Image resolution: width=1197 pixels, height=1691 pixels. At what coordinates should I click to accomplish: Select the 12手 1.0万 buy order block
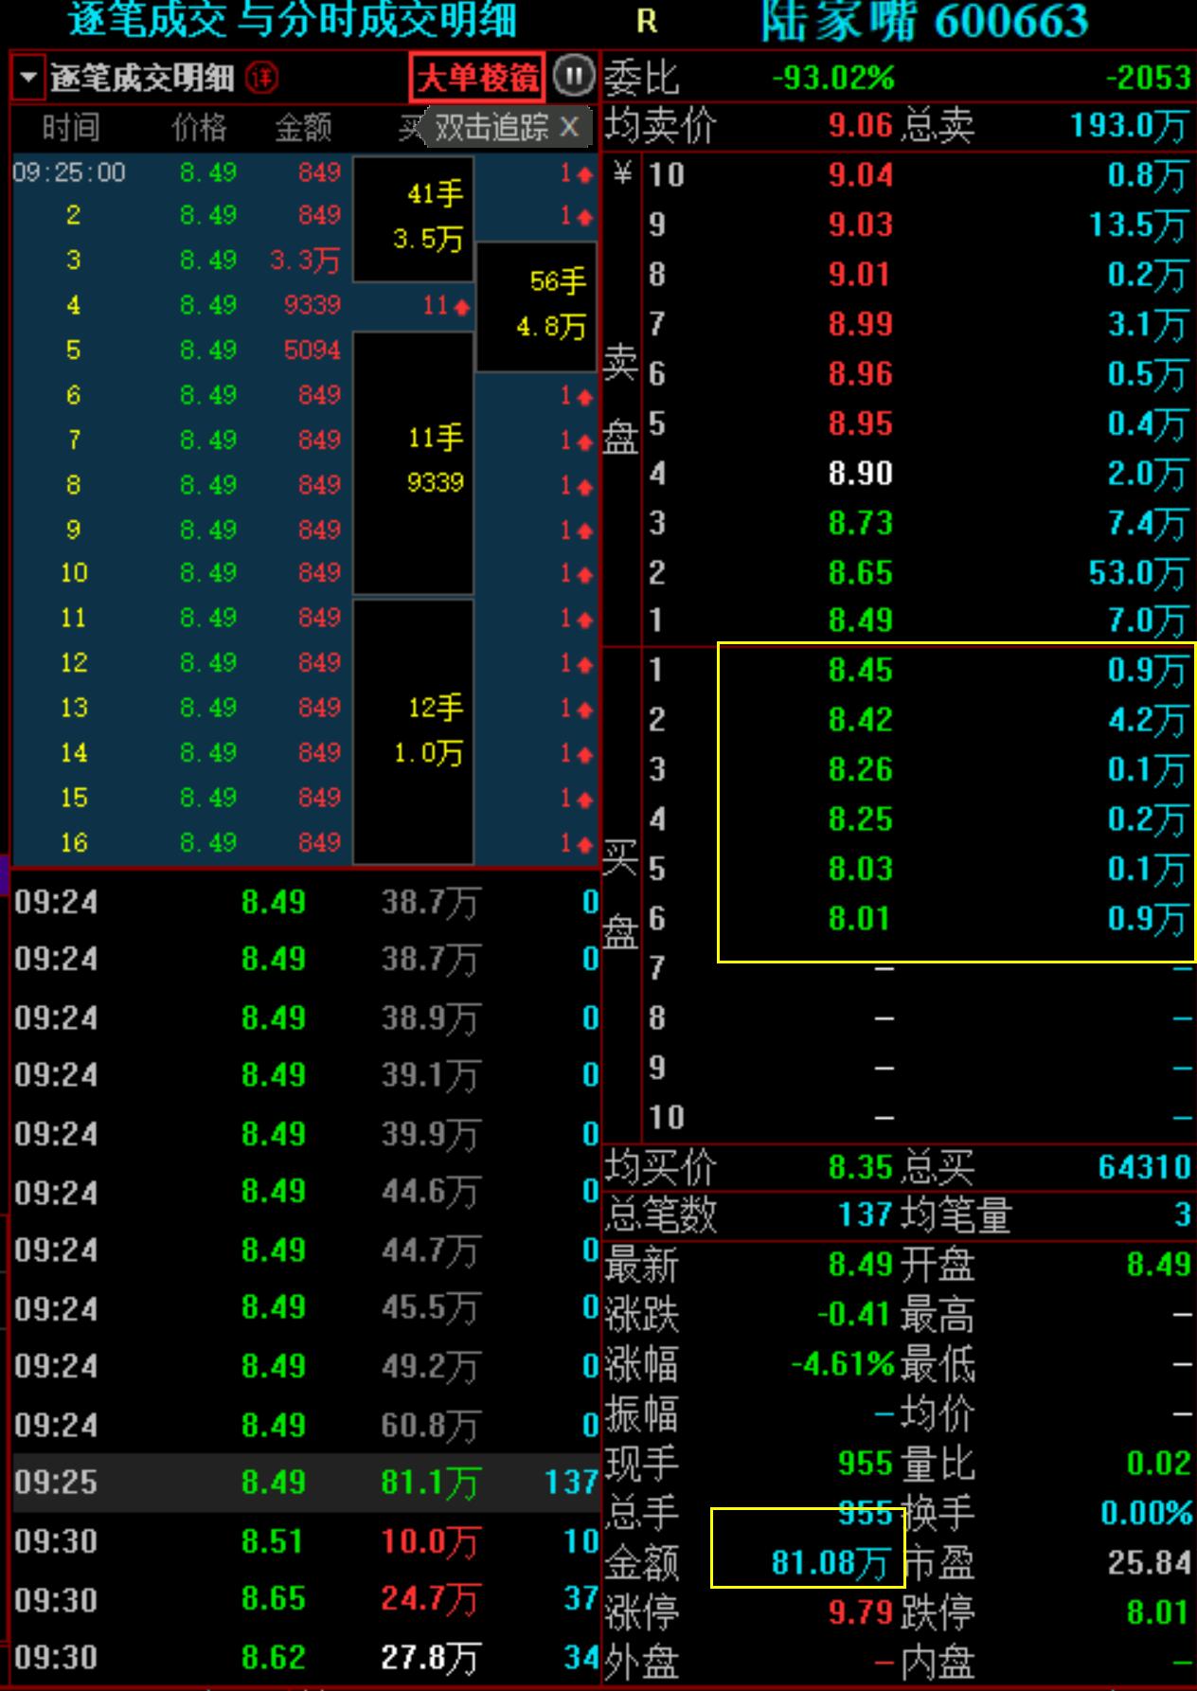(x=414, y=730)
